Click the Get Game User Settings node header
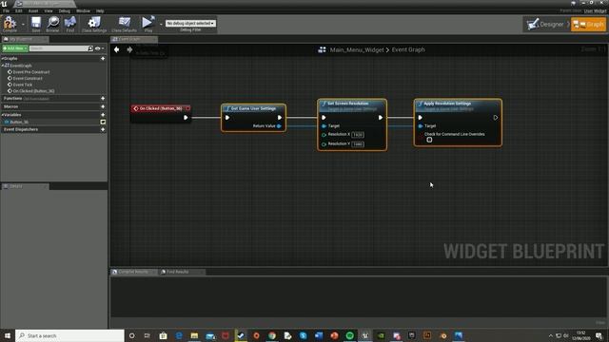The image size is (609, 342). point(254,108)
